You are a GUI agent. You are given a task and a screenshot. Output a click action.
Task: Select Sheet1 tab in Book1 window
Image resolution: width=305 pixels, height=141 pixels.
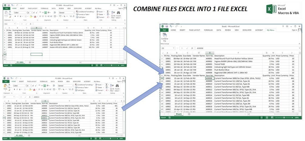click(x=178, y=114)
